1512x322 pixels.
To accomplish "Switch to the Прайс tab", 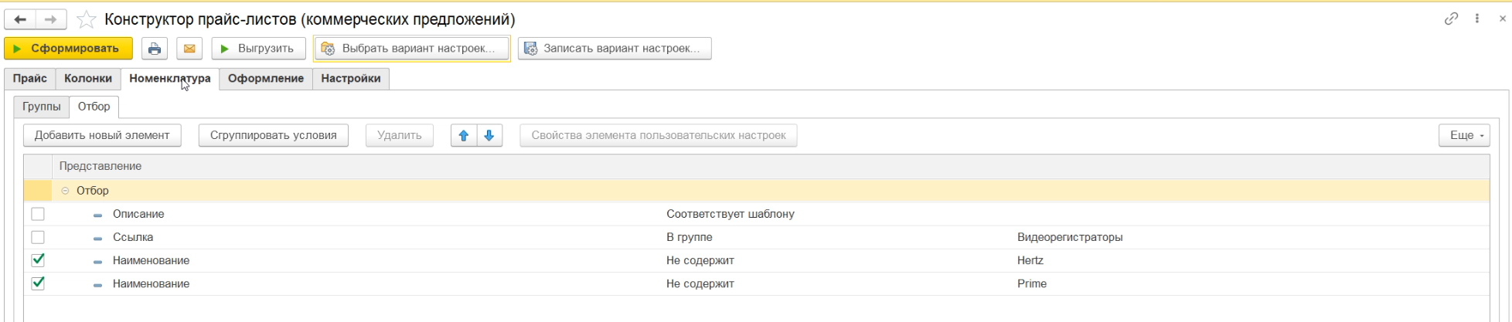I will 30,79.
